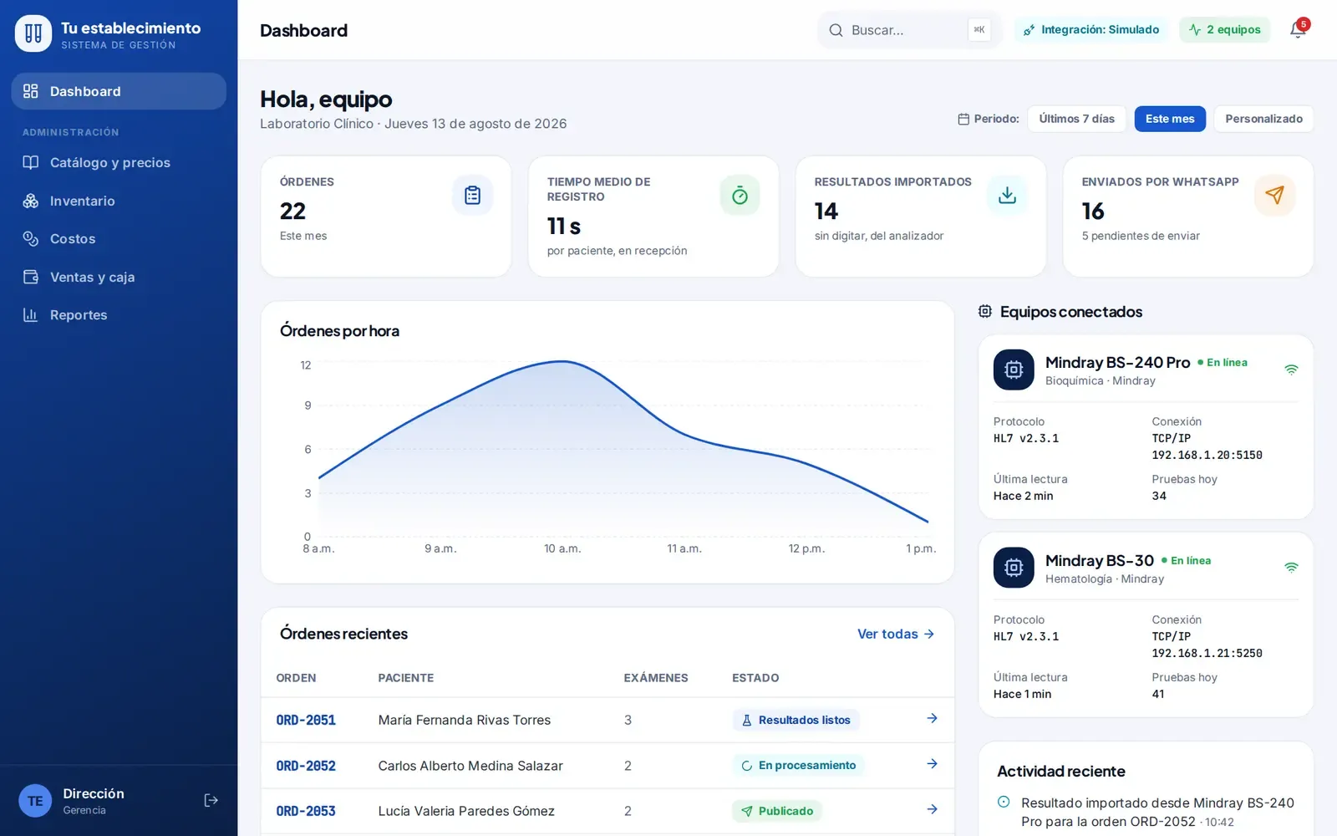Open order ORD-2053 via its arrow
Image resolution: width=1337 pixels, height=836 pixels.
932,809
